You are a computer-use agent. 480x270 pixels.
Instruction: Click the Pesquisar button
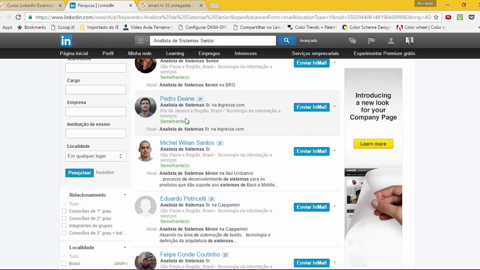coord(79,173)
